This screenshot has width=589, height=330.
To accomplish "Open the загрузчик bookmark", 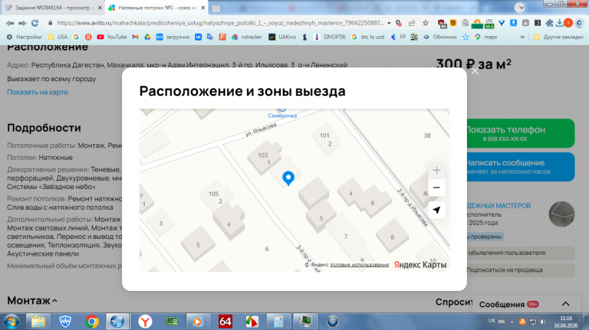I will pyautogui.click(x=173, y=37).
